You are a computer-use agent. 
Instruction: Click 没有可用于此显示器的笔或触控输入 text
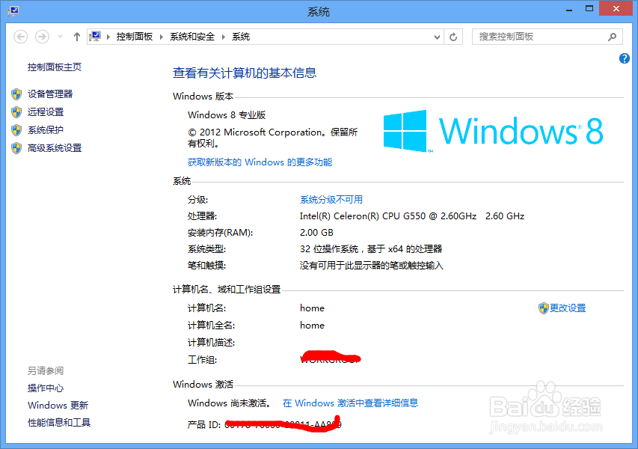[372, 266]
